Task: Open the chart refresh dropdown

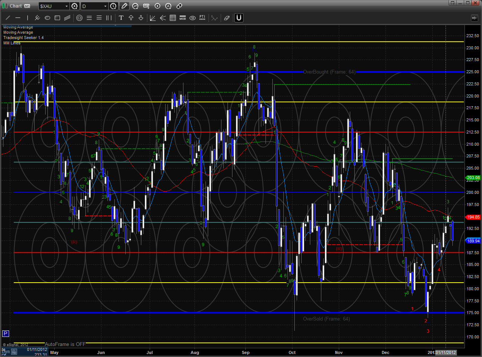Action: (x=136, y=6)
